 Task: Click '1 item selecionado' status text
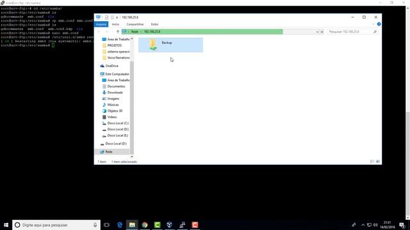124,162
